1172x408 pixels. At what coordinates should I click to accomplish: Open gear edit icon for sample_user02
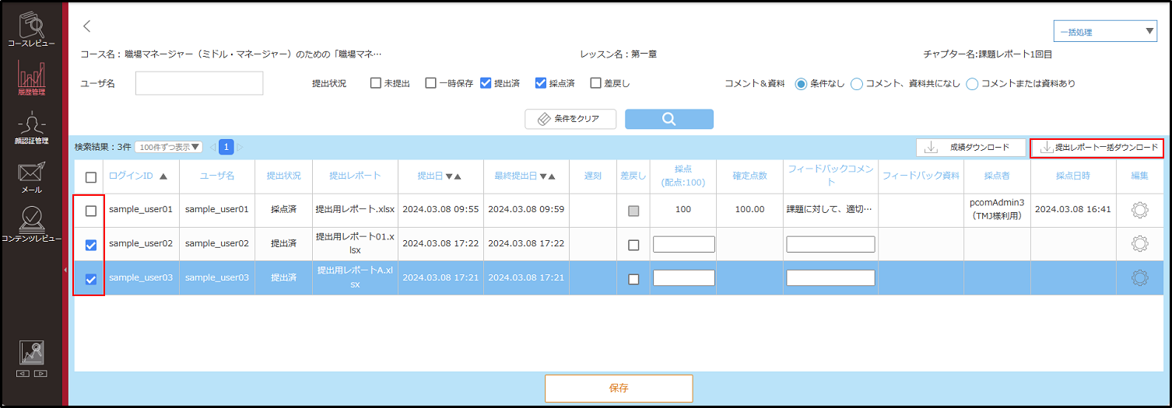(1139, 244)
